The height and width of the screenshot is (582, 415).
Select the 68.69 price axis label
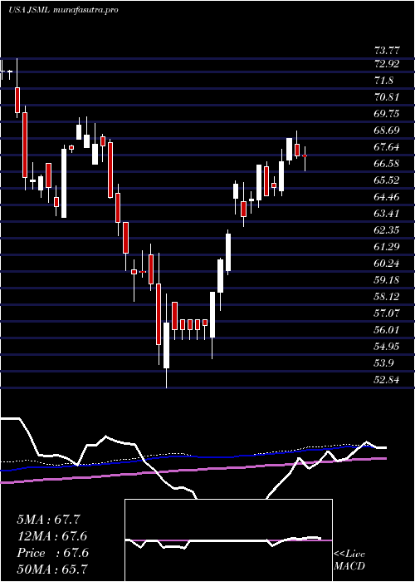(387, 131)
